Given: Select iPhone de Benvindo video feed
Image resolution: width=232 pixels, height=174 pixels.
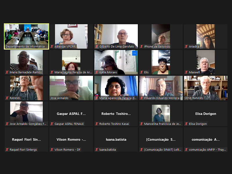Looking at the screenshot, I should (x=161, y=36).
